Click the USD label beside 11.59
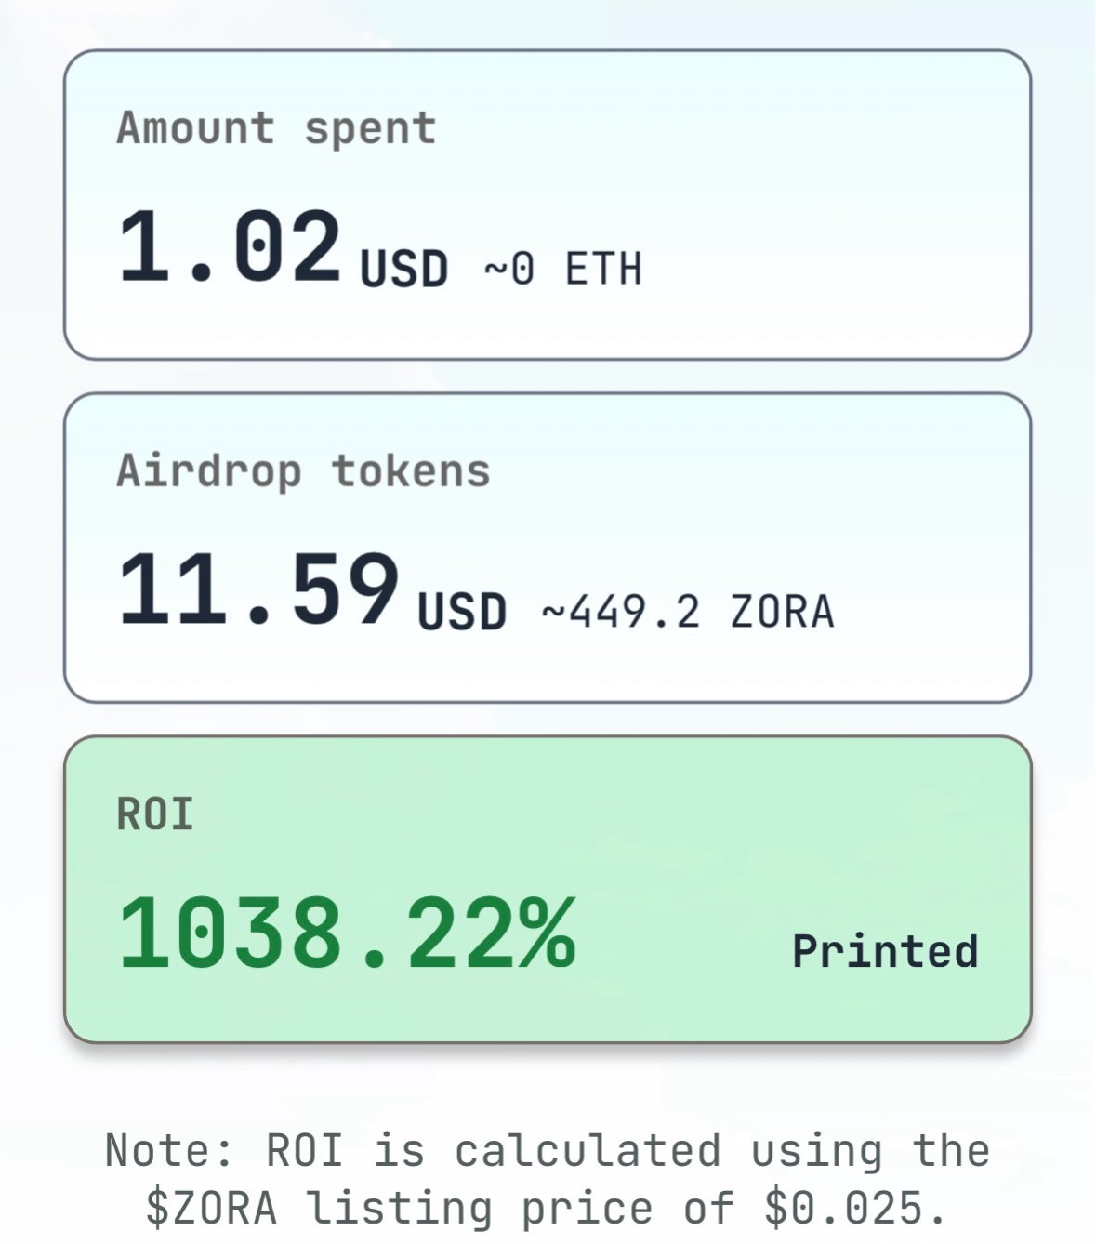 [x=462, y=612]
